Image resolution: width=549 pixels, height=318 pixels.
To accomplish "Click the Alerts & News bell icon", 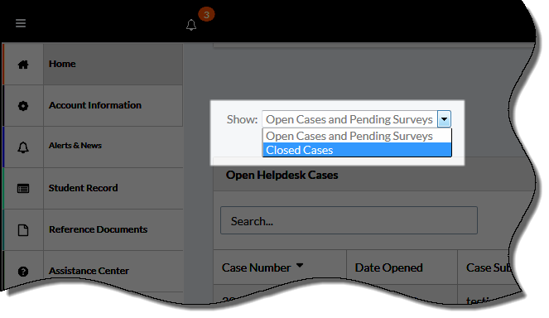I will click(x=23, y=147).
